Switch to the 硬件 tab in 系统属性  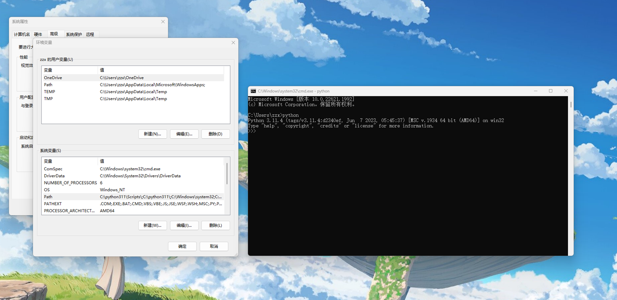[38, 34]
